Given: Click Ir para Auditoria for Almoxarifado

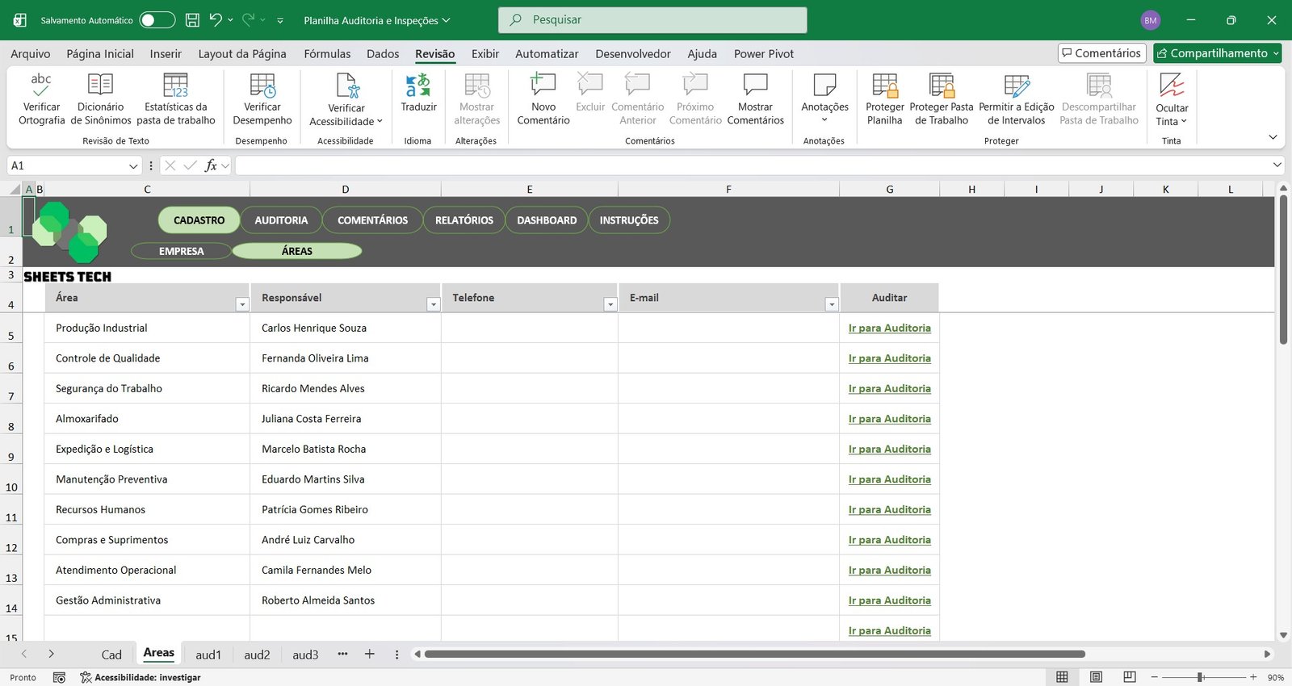Looking at the screenshot, I should pyautogui.click(x=889, y=419).
